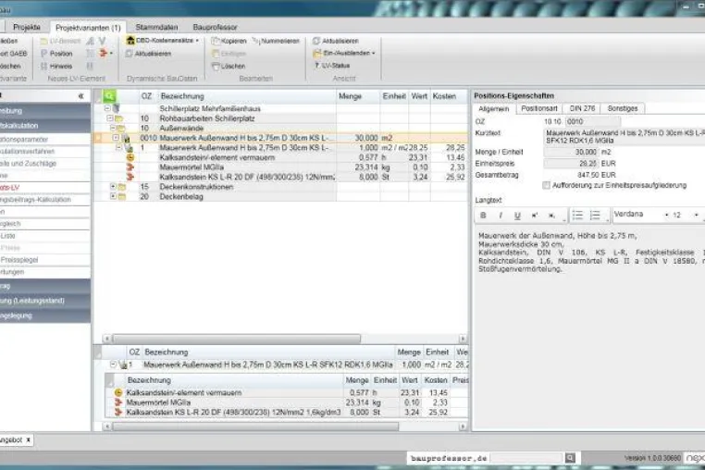This screenshot has width=705, height=470.
Task: Expand the Deckenbelag folder node
Action: [113, 196]
